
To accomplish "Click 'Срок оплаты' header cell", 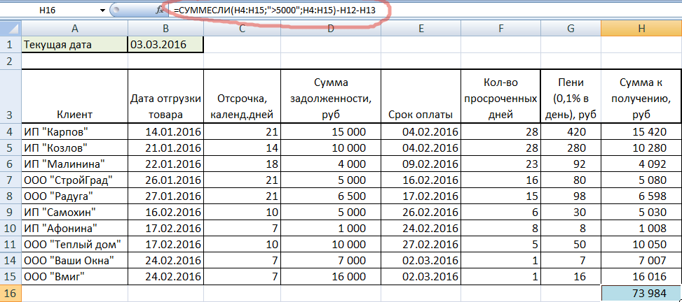I will click(421, 96).
